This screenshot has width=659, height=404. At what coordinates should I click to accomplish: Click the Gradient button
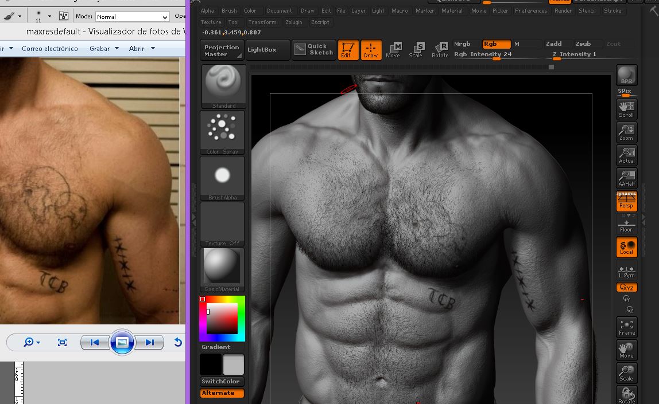[222, 347]
